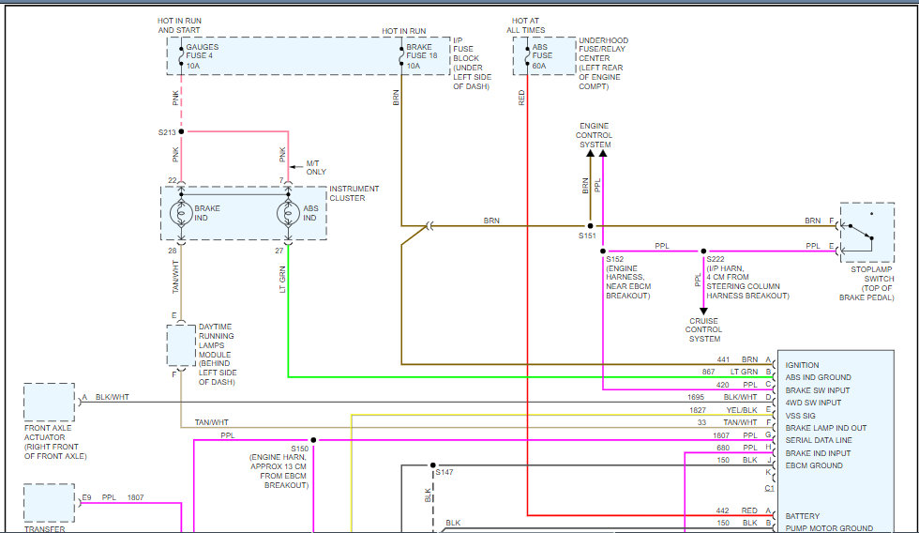Select the S147 splice dot

(x=432, y=464)
